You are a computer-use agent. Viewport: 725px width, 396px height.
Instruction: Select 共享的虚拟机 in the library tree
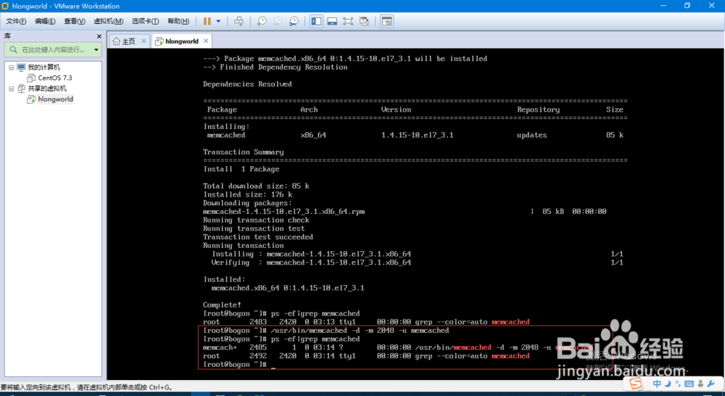click(x=47, y=88)
